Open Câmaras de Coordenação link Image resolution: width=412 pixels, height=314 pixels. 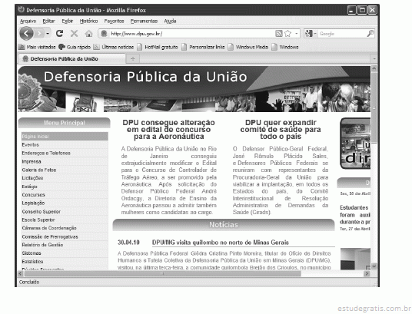coord(49,228)
